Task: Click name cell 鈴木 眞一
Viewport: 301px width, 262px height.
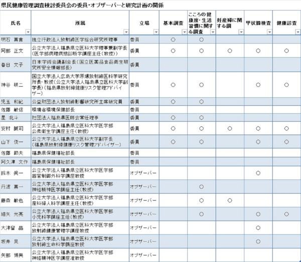Action: tap(16, 173)
